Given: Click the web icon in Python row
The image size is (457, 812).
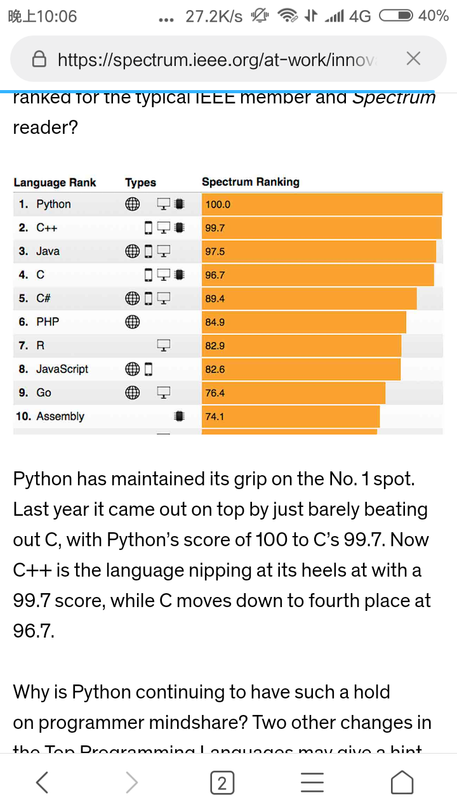Looking at the screenshot, I should click(132, 204).
